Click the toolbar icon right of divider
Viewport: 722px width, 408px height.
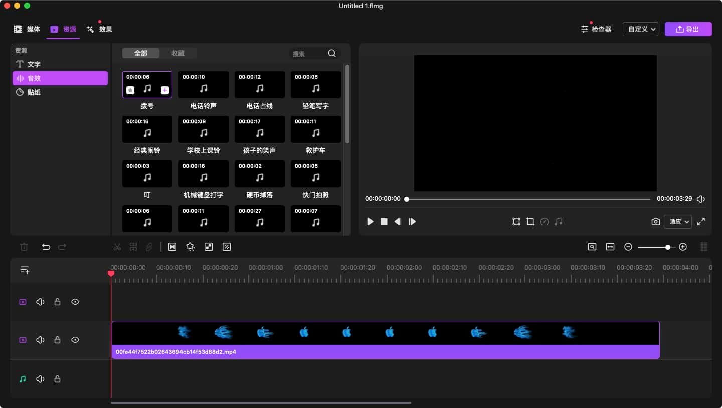[x=172, y=247]
